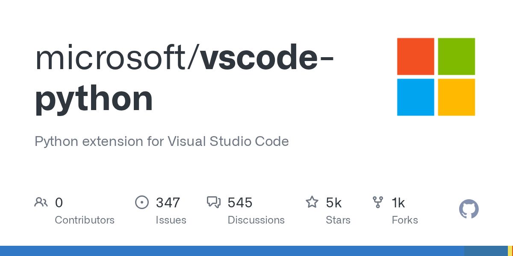The height and width of the screenshot is (256, 513).
Task: Click the Issues circle-dot icon
Action: tap(142, 202)
